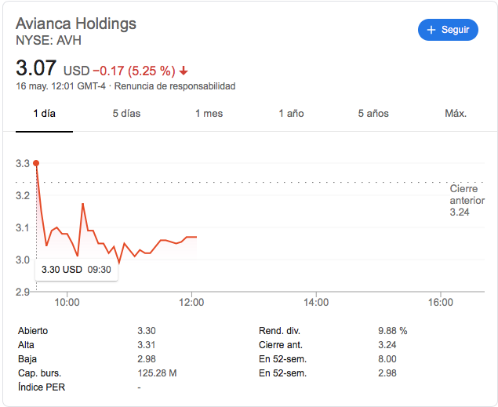This screenshot has height=407, width=498.
Task: Click the Avianca Holdings title
Action: click(x=76, y=24)
